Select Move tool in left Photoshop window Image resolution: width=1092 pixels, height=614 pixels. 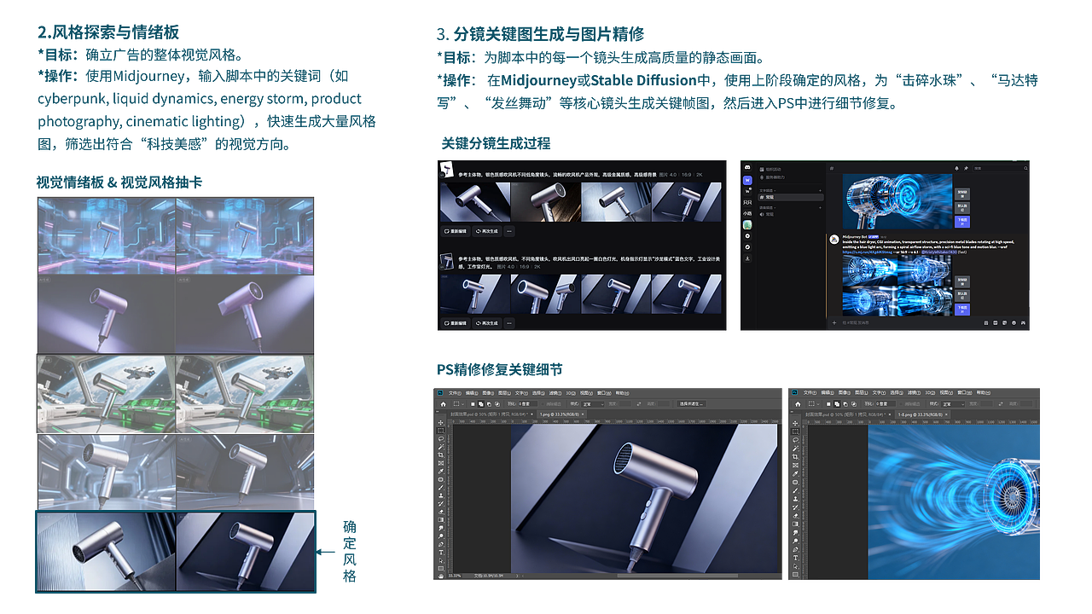441,422
